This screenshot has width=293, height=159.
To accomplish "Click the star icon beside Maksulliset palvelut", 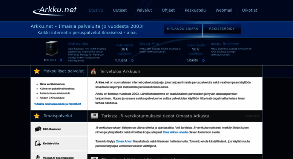I will tap(37, 71).
